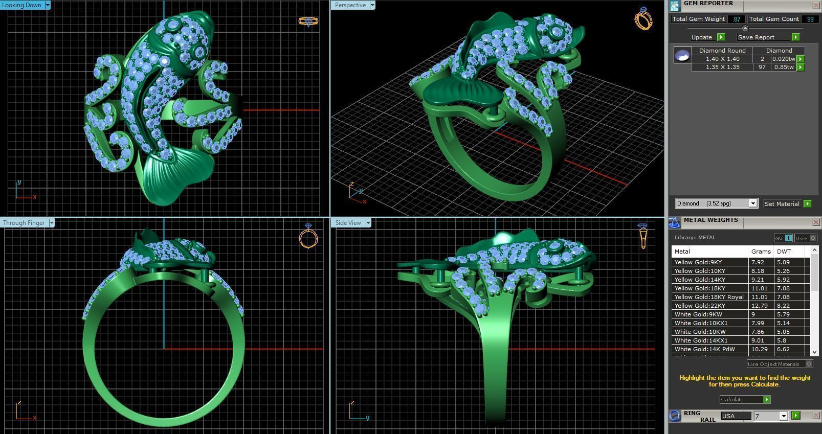Viewport: 822px width, 434px height.
Task: Click the Gem Reporter panel icon
Action: pyautogui.click(x=675, y=6)
